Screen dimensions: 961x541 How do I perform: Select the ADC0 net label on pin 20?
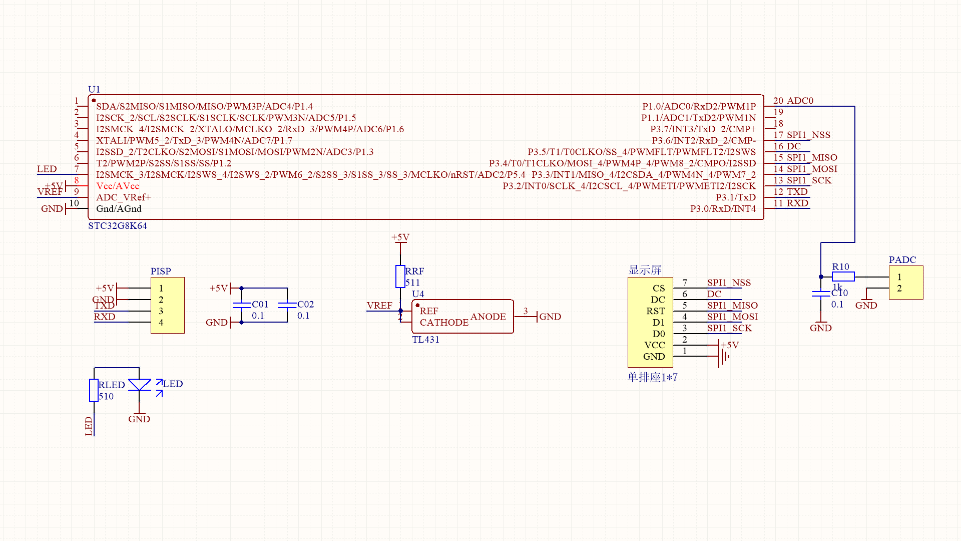(800, 101)
